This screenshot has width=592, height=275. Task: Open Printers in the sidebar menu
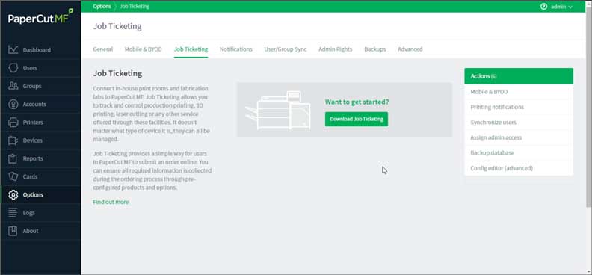[x=40, y=123]
